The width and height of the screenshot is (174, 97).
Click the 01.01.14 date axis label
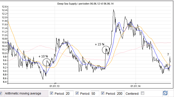(135, 86)
